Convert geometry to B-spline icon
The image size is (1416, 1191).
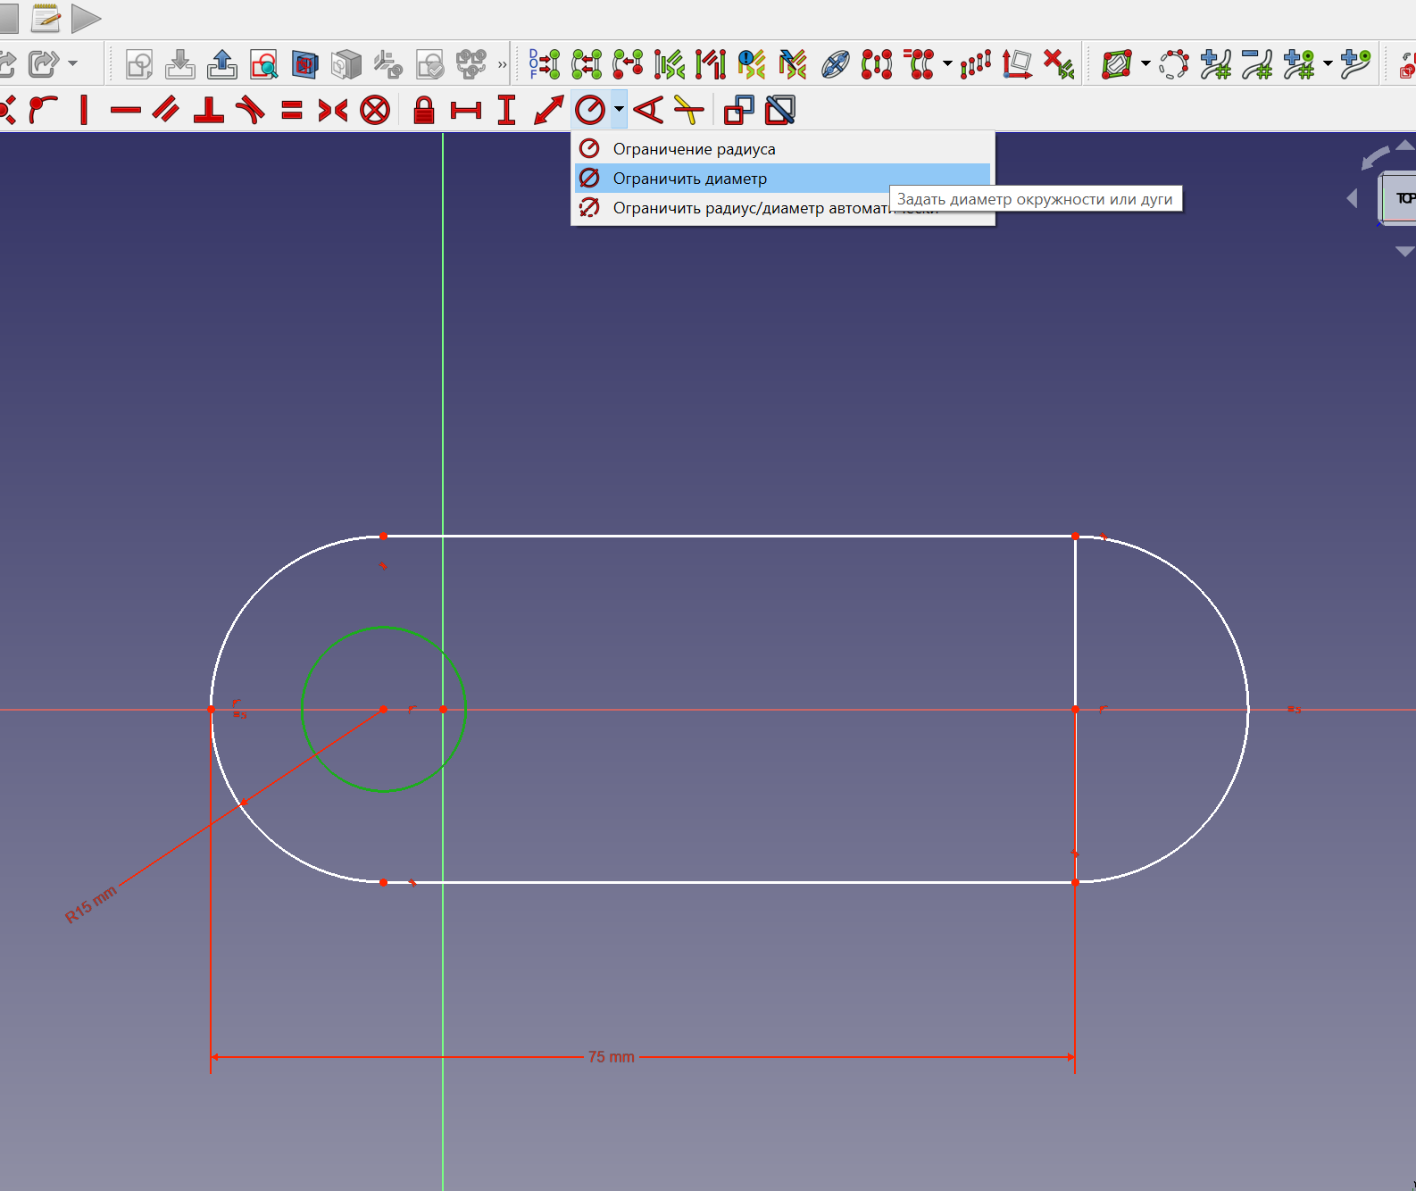1174,64
